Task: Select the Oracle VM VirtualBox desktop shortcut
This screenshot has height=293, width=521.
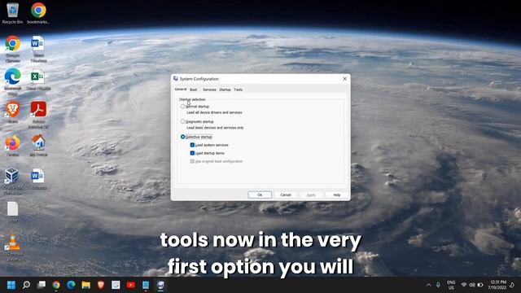Action: [13, 181]
